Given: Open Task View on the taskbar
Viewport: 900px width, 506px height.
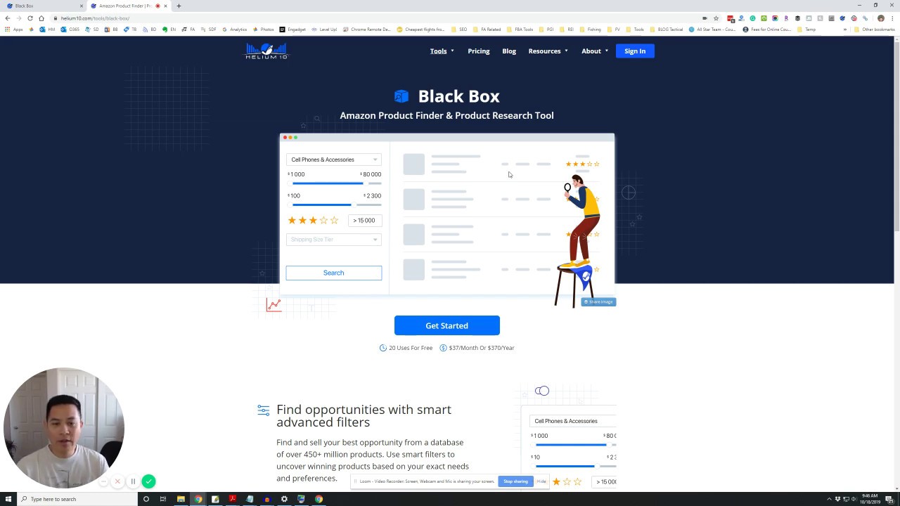Looking at the screenshot, I should 163,499.
